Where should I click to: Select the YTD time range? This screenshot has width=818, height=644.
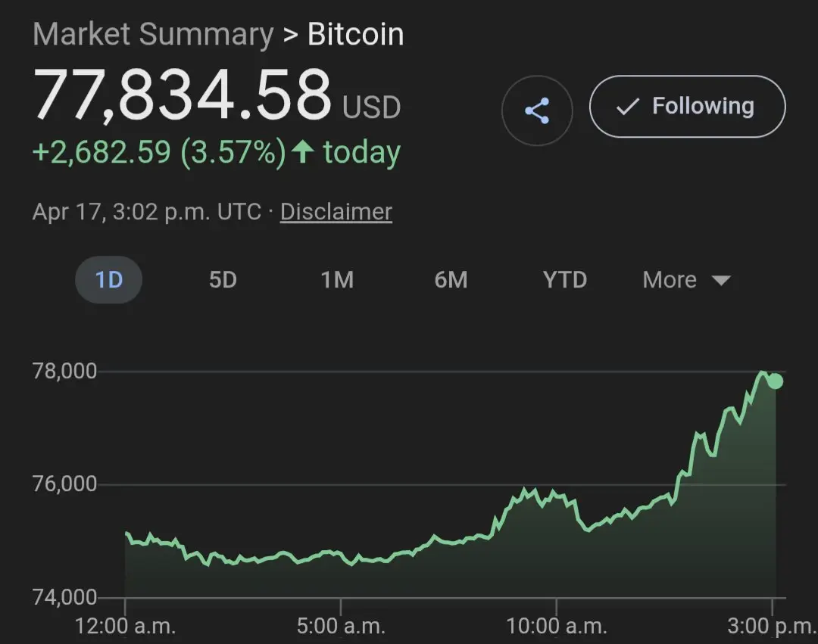(x=565, y=280)
